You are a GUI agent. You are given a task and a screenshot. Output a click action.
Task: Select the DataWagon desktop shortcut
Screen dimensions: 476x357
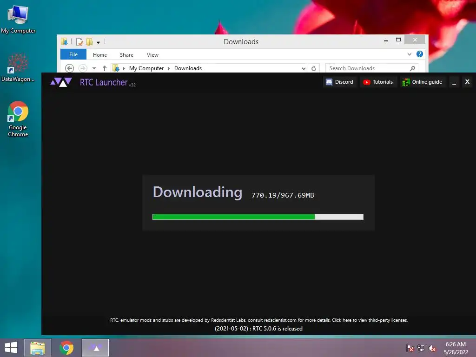pos(18,67)
